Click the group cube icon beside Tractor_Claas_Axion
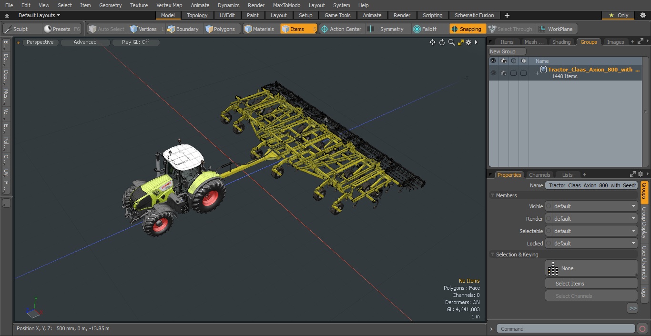 543,70
